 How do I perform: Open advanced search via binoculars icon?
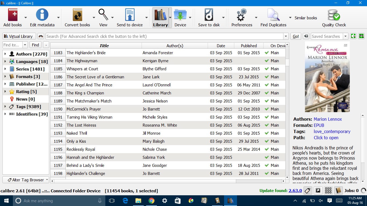tap(41, 36)
